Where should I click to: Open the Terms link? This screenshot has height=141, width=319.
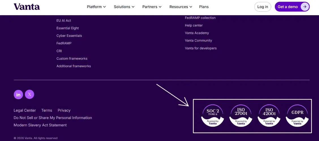tap(47, 111)
